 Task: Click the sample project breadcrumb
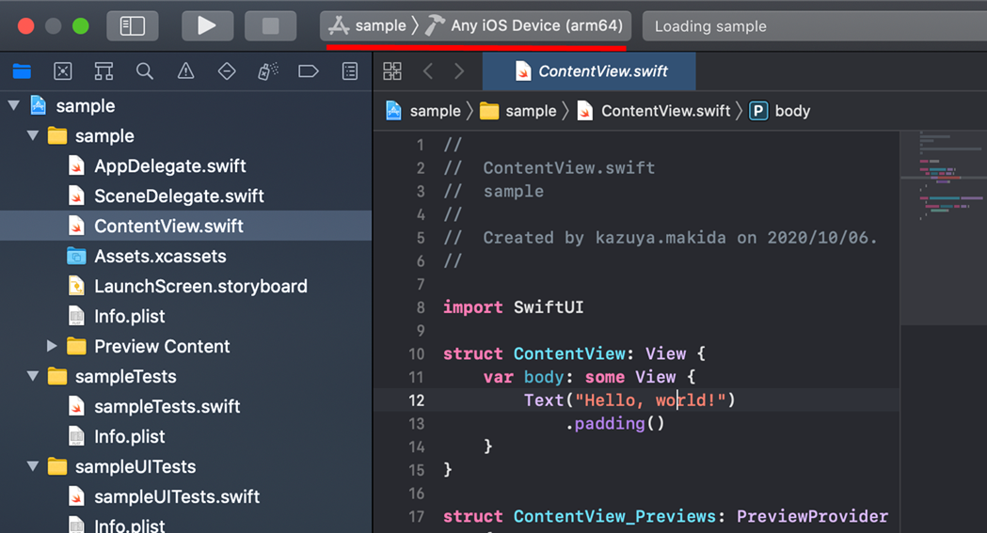coord(423,111)
